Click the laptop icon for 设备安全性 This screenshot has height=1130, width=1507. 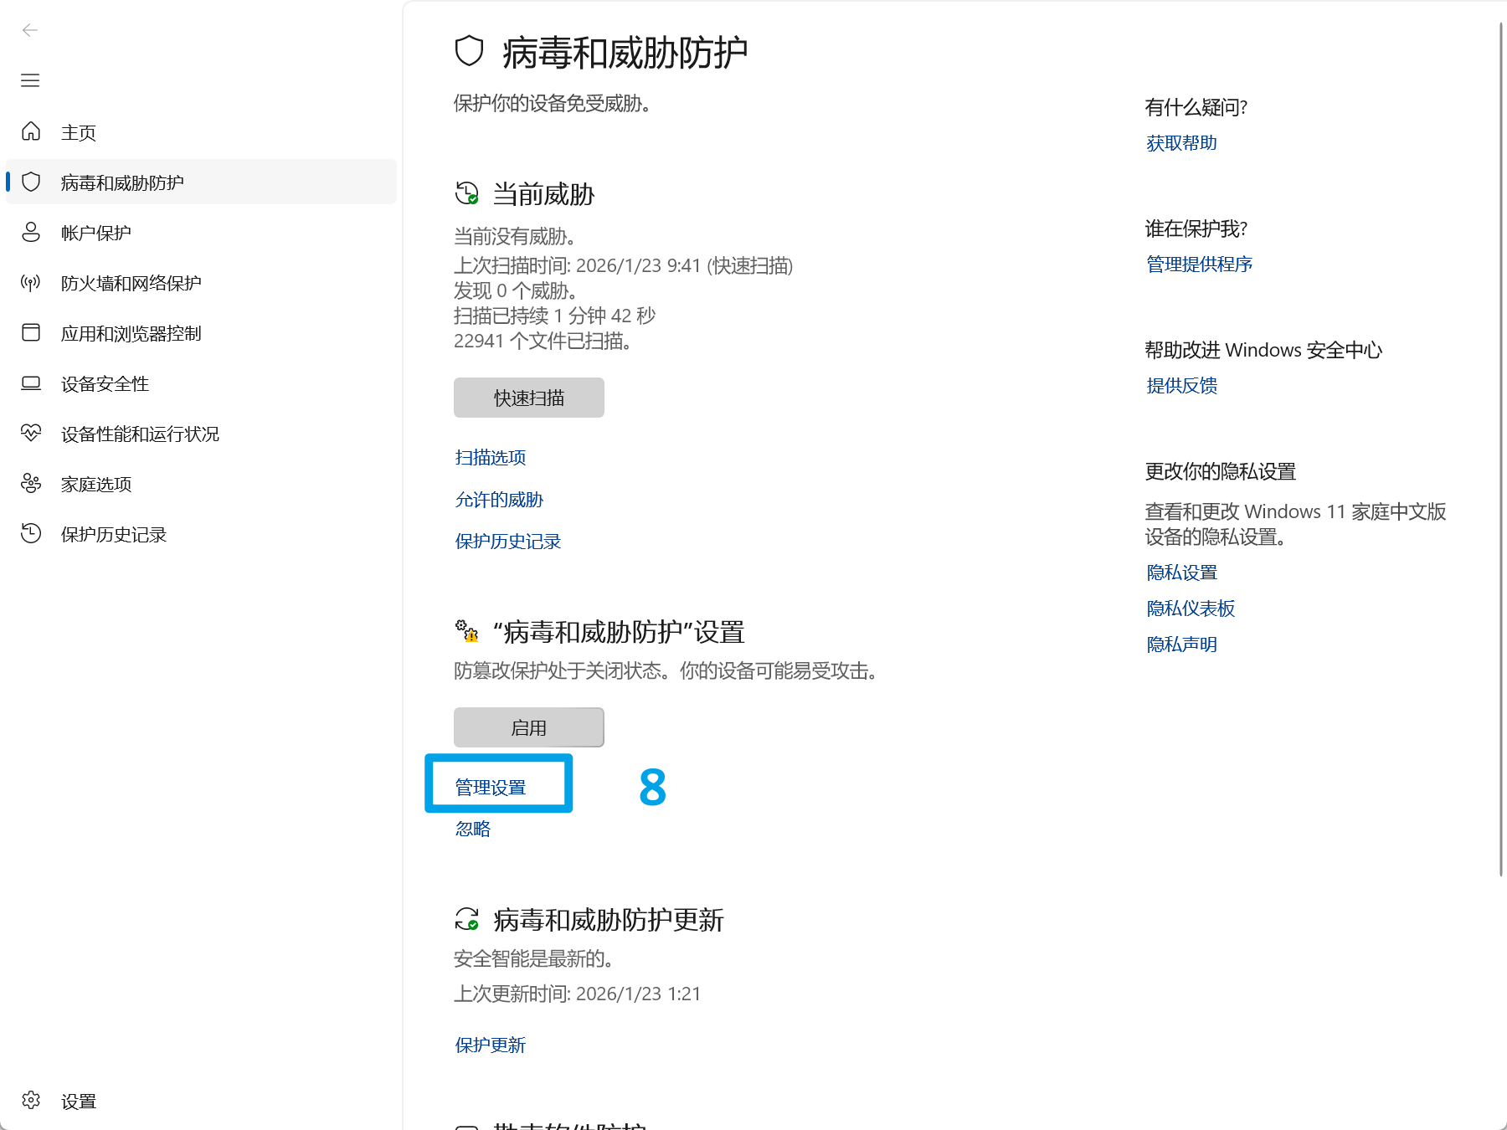31,383
